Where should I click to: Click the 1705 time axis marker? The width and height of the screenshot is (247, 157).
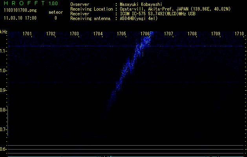121,34
